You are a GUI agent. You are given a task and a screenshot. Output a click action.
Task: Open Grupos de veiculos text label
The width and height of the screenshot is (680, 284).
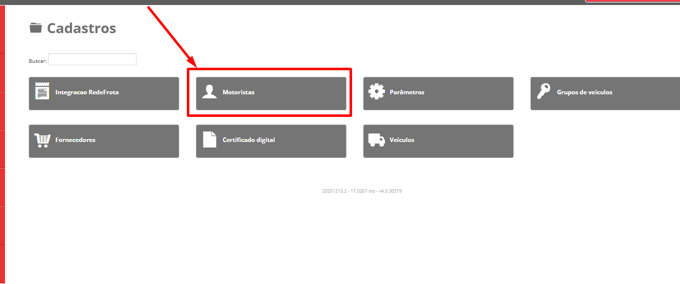click(584, 92)
